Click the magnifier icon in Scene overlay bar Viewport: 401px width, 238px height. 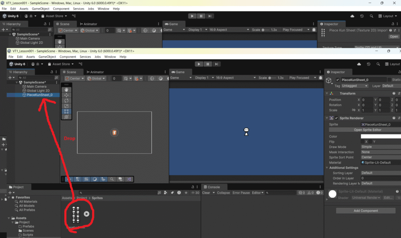(112, 179)
